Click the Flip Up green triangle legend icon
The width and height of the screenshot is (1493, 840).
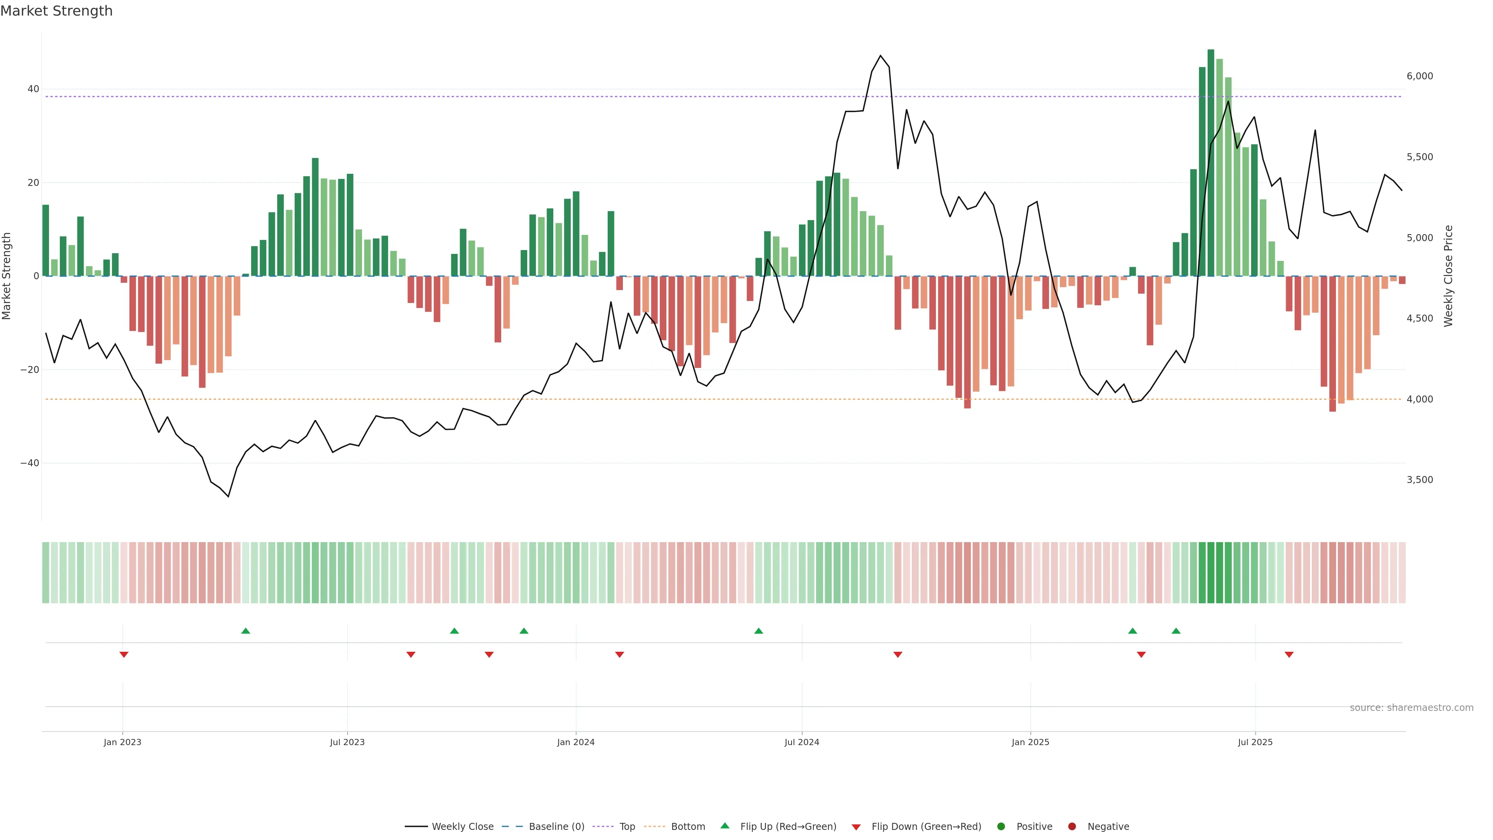724,826
